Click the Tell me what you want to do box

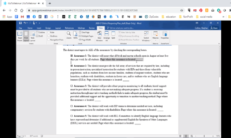pos(120,28)
